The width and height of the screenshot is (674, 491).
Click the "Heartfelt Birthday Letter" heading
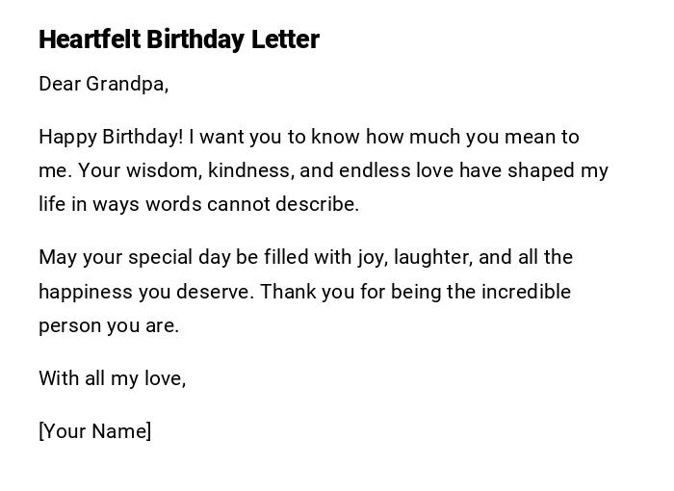coord(179,39)
